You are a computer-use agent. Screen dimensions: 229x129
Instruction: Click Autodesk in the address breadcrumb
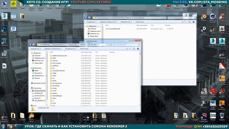83,44
